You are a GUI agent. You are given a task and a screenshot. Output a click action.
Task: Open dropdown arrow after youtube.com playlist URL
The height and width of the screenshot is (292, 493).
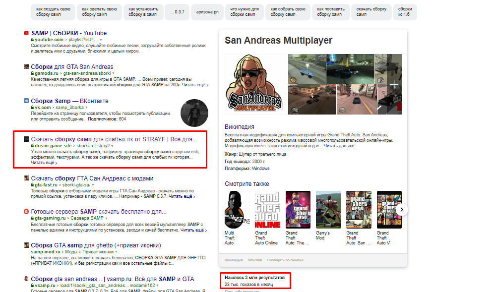click(101, 40)
